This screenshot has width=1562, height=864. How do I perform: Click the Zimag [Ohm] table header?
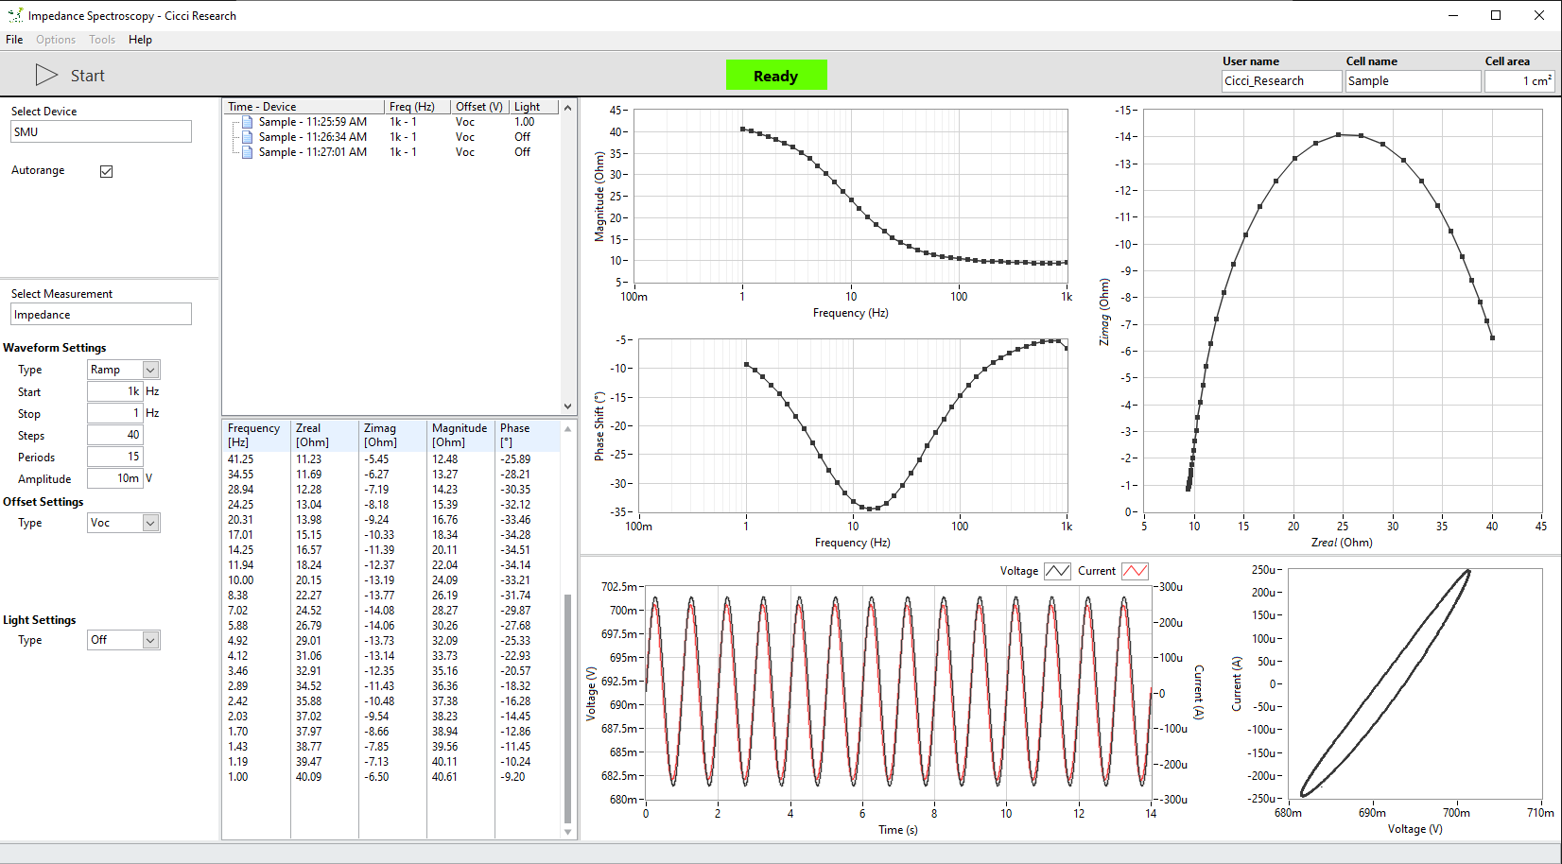point(392,435)
